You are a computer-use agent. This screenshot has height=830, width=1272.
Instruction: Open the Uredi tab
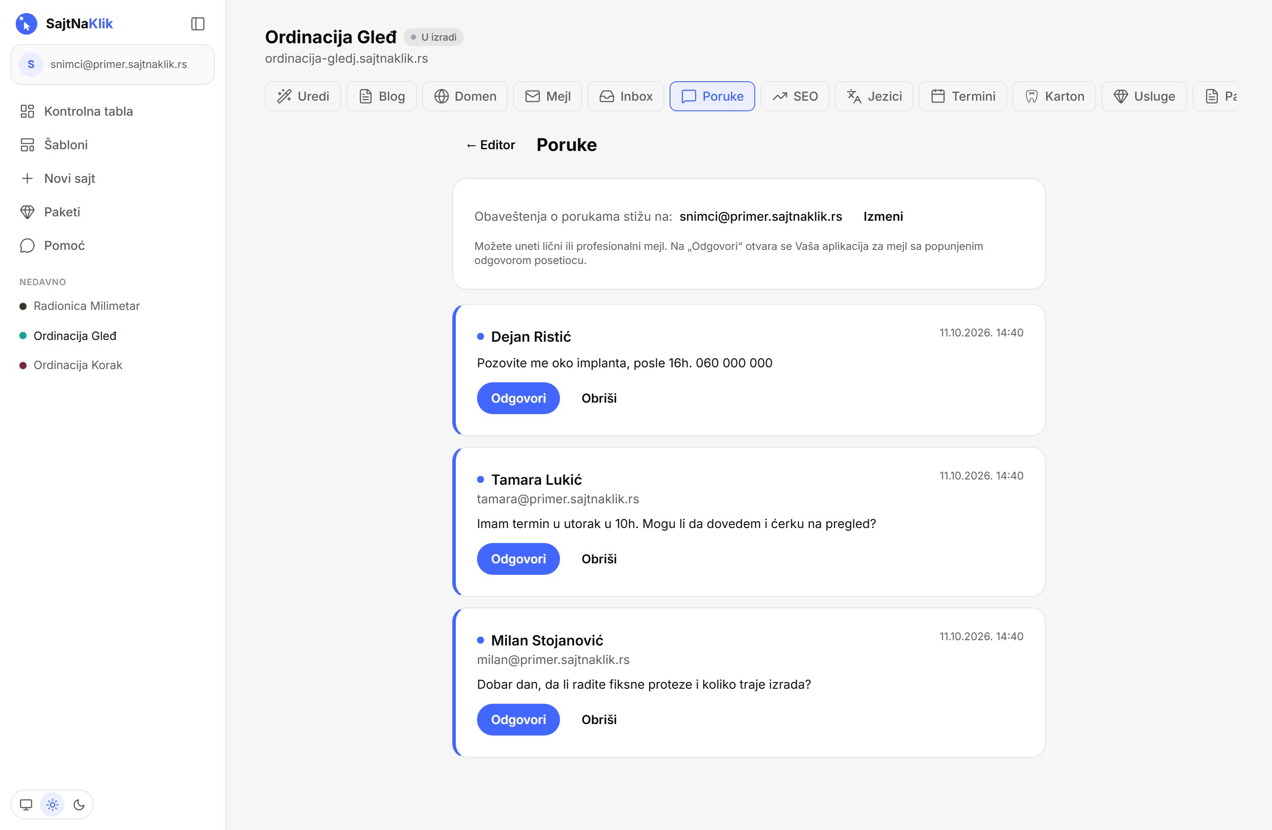pyautogui.click(x=303, y=96)
